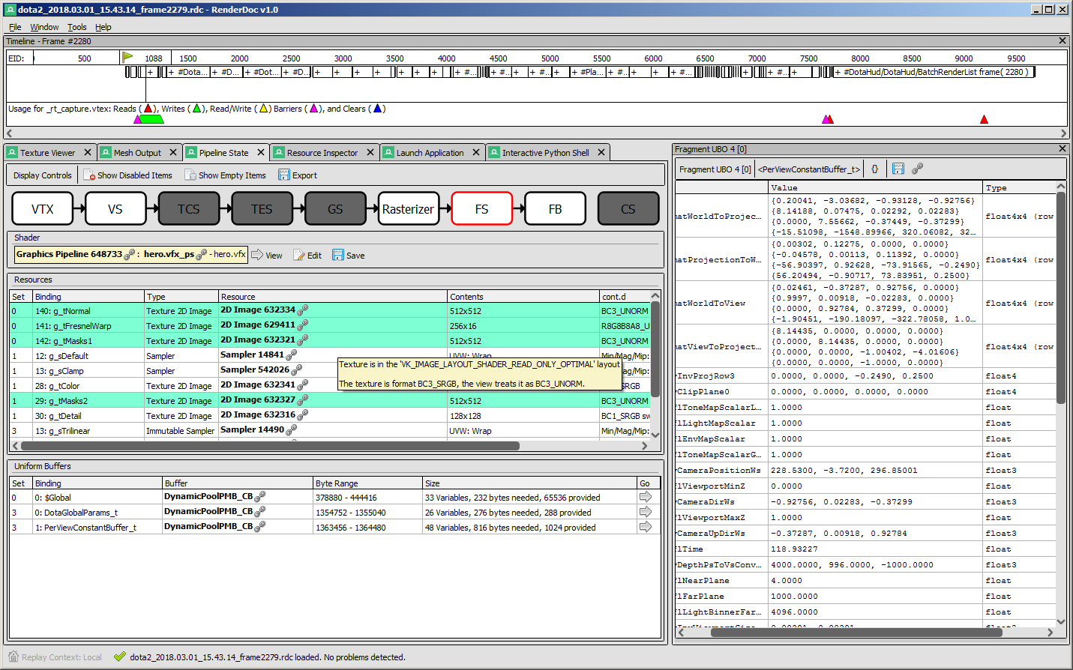Click the Save shader disk icon
1073x670 pixels.
tap(338, 256)
